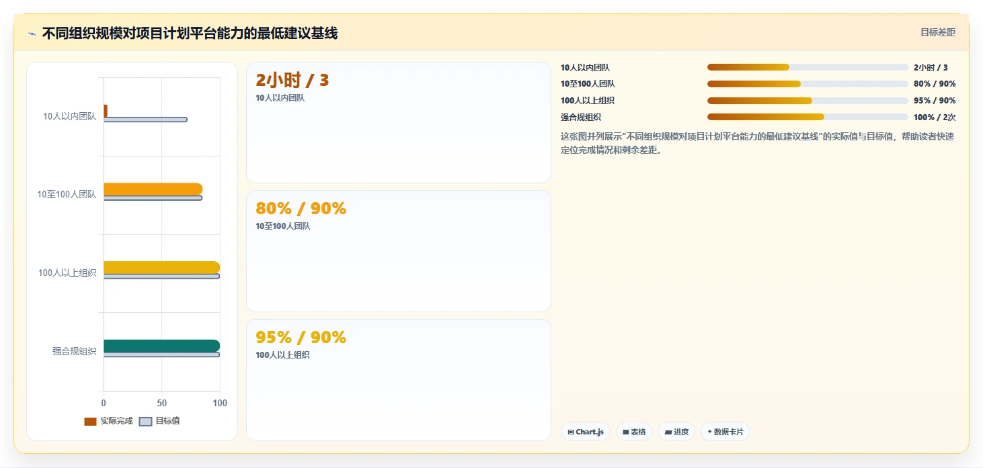The image size is (983, 468).
Task: Click the main panel title text
Action: [x=190, y=33]
